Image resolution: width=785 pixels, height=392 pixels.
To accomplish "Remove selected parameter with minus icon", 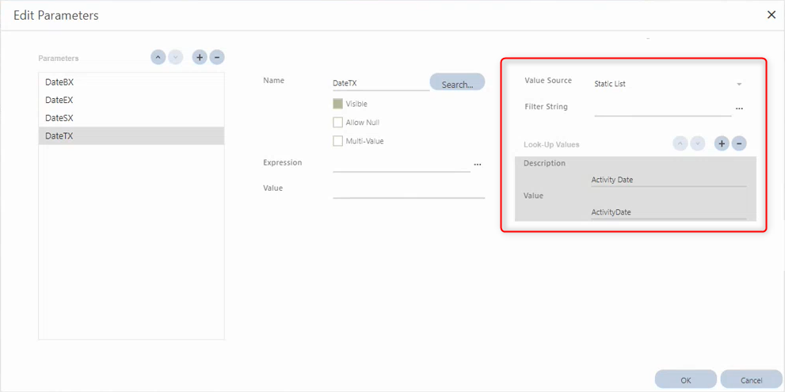I will (217, 58).
